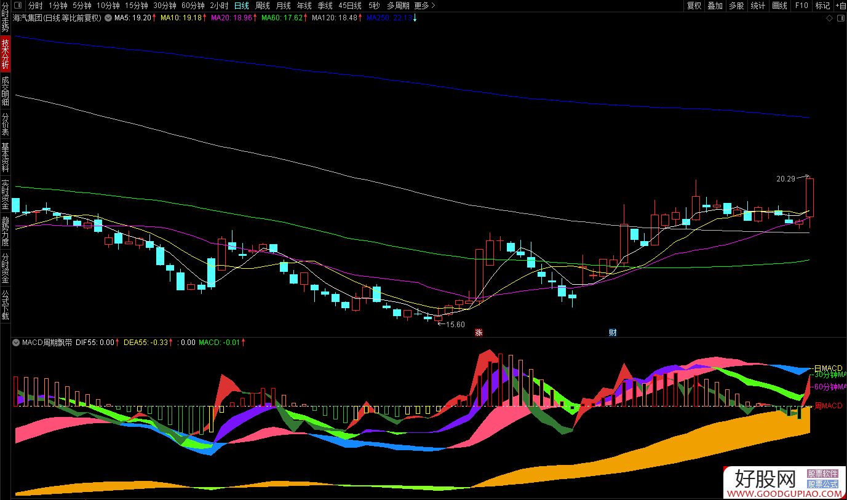Open MACD周期飘带 indicator settings dropdown
The width and height of the screenshot is (847, 500).
click(x=16, y=343)
